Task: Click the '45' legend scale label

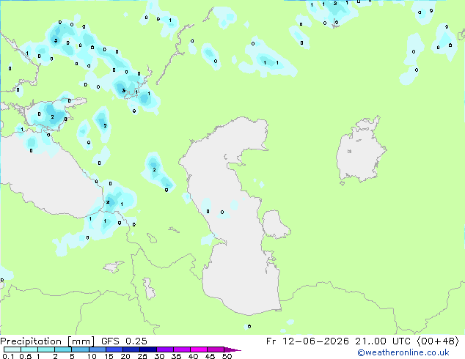Action: 210,356
